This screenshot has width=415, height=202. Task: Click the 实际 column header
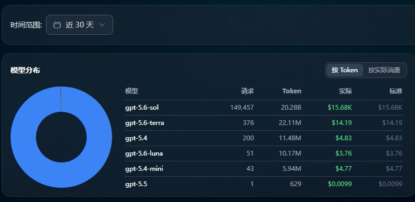(x=345, y=91)
